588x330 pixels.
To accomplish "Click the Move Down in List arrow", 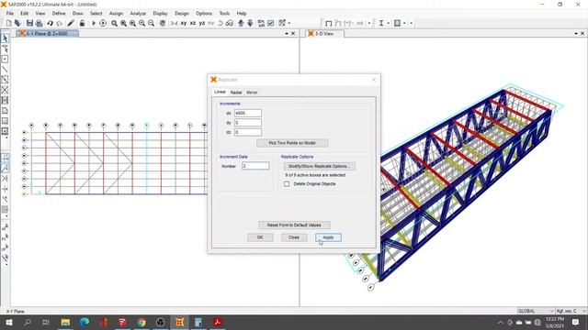I will tap(250, 23).
